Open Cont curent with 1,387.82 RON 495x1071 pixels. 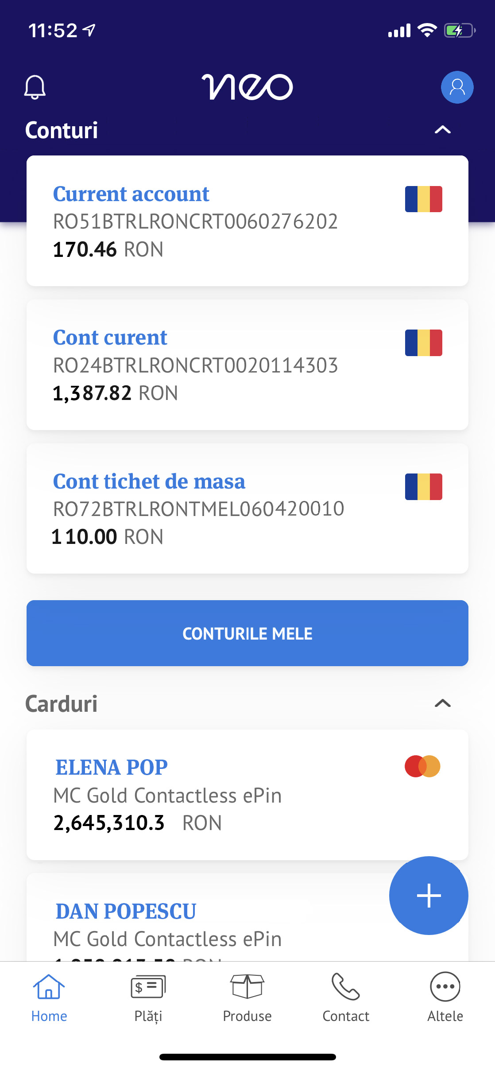point(247,365)
